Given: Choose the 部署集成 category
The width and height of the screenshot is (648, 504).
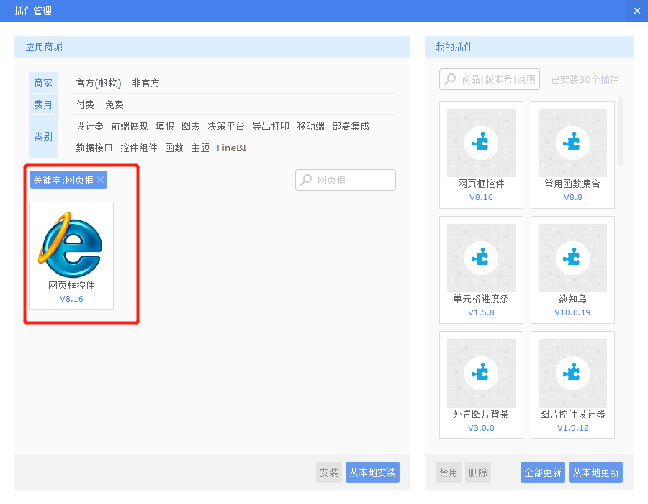Looking at the screenshot, I should [351, 126].
